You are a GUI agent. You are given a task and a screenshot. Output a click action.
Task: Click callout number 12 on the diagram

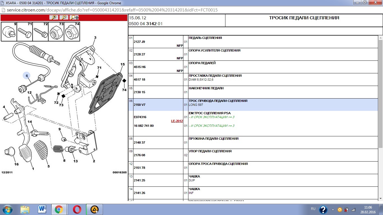click(29, 92)
